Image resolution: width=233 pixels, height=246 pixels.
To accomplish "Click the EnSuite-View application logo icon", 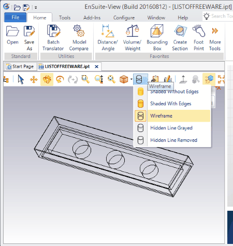I will coord(7,7).
